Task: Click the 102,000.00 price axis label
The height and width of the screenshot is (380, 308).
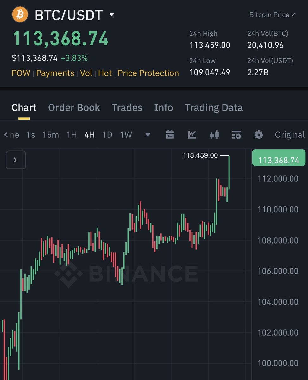Action: pyautogui.click(x=278, y=332)
